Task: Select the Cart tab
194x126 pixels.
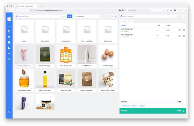Action: point(125,22)
